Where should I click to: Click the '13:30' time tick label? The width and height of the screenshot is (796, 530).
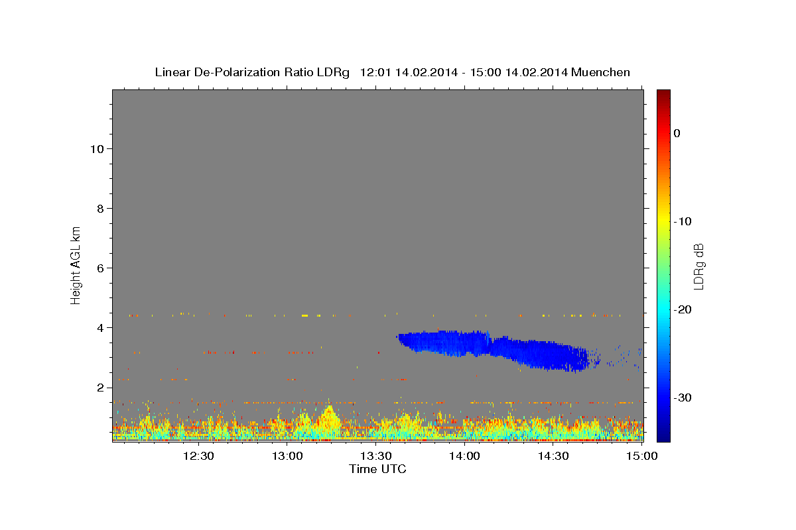[376, 456]
